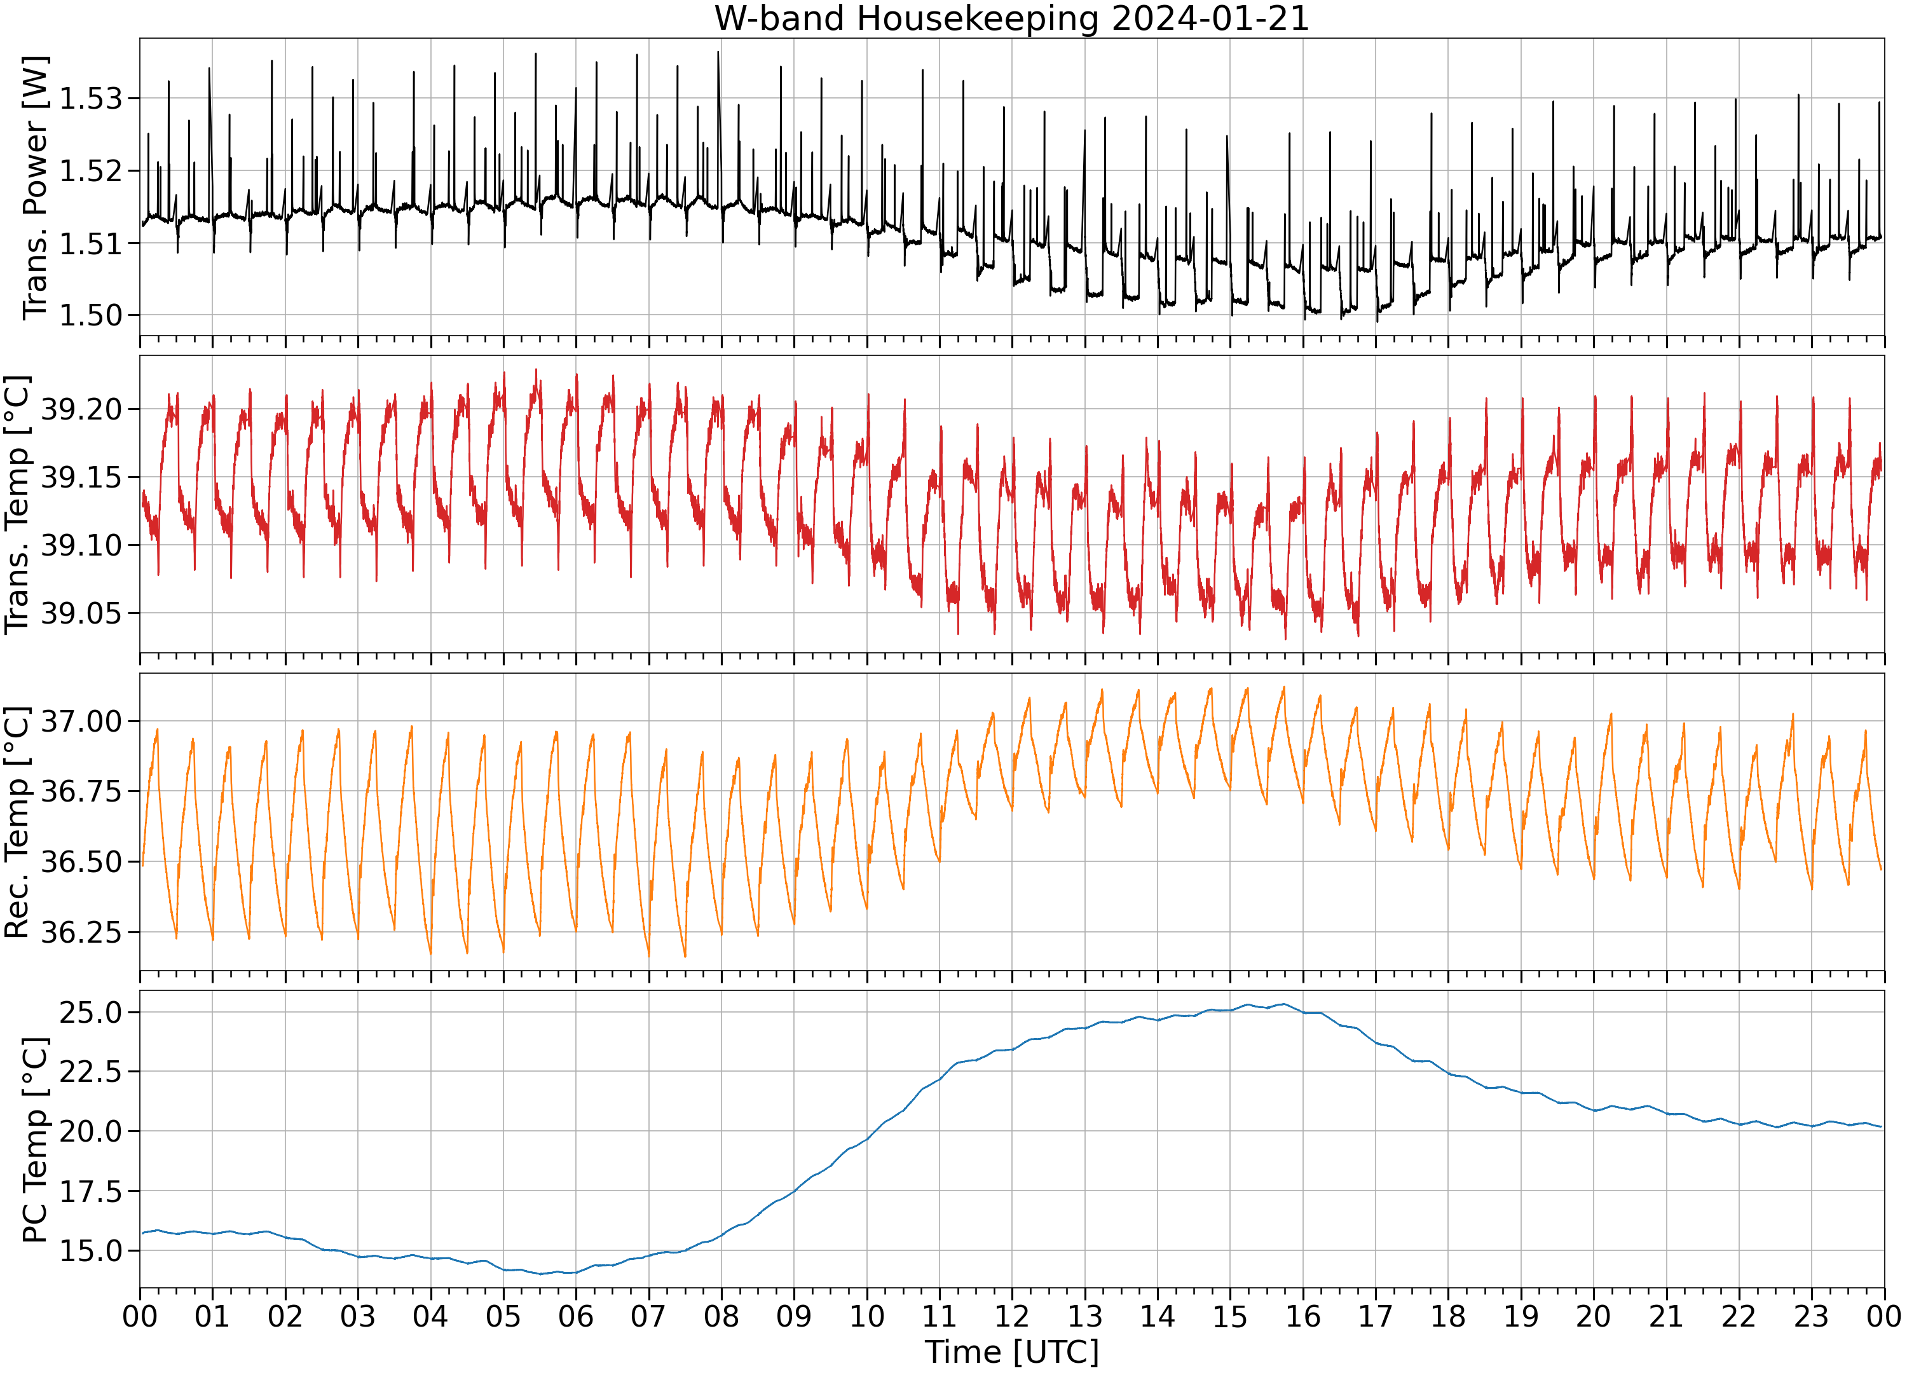
Task: Click the Trans. Power [W] axis label
Action: pyautogui.click(x=34, y=188)
